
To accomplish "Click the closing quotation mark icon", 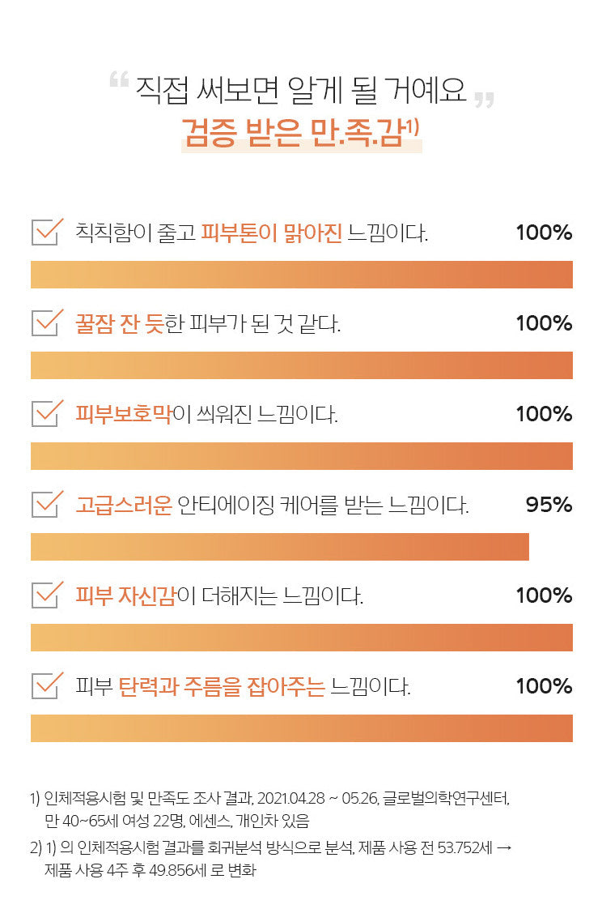I will point(484,100).
